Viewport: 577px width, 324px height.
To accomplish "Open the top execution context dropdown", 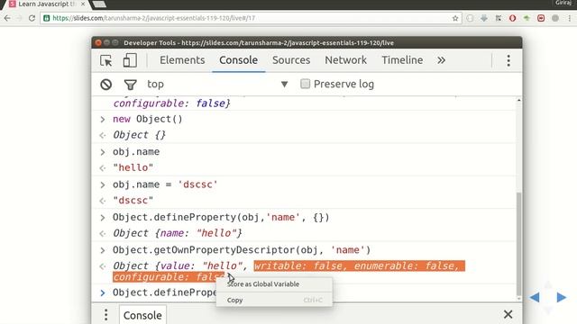I will (x=217, y=84).
